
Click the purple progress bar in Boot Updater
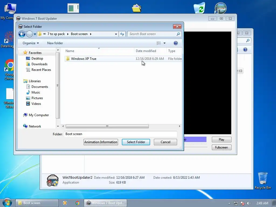(195, 140)
